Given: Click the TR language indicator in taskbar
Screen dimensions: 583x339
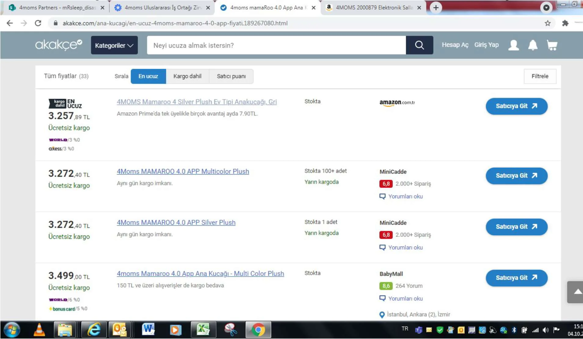Looking at the screenshot, I should click(x=405, y=329).
